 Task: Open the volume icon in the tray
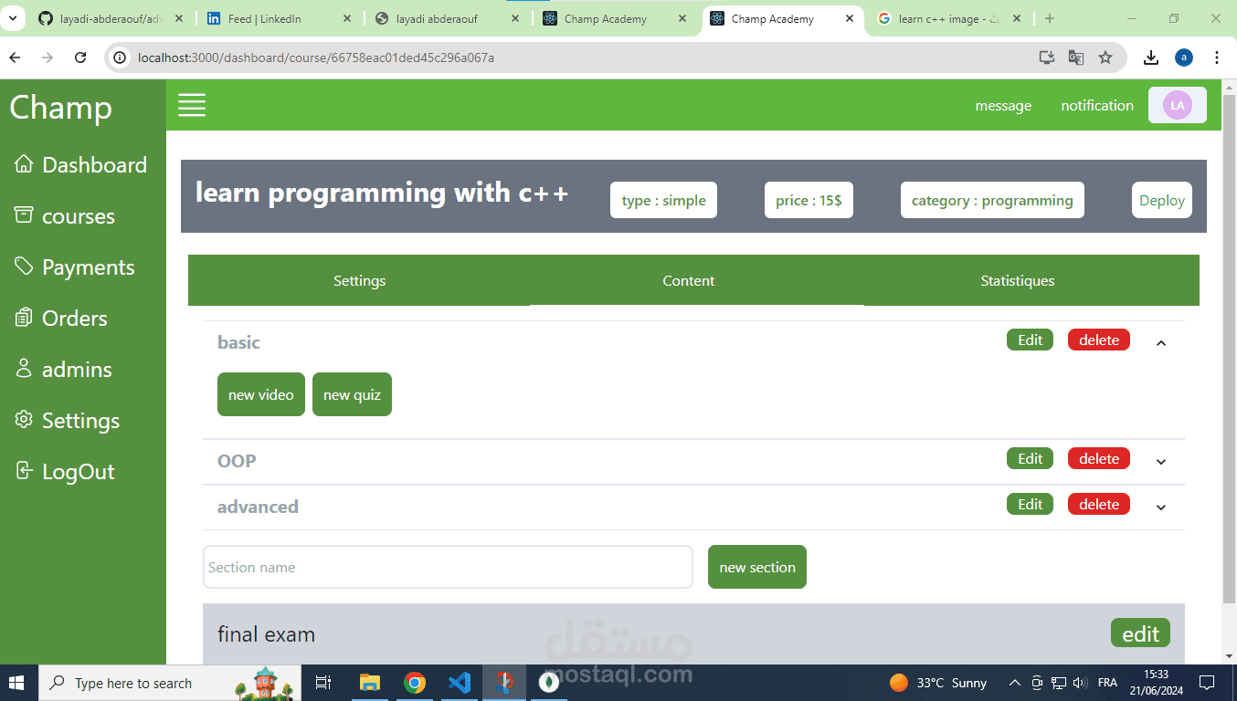coord(1080,683)
